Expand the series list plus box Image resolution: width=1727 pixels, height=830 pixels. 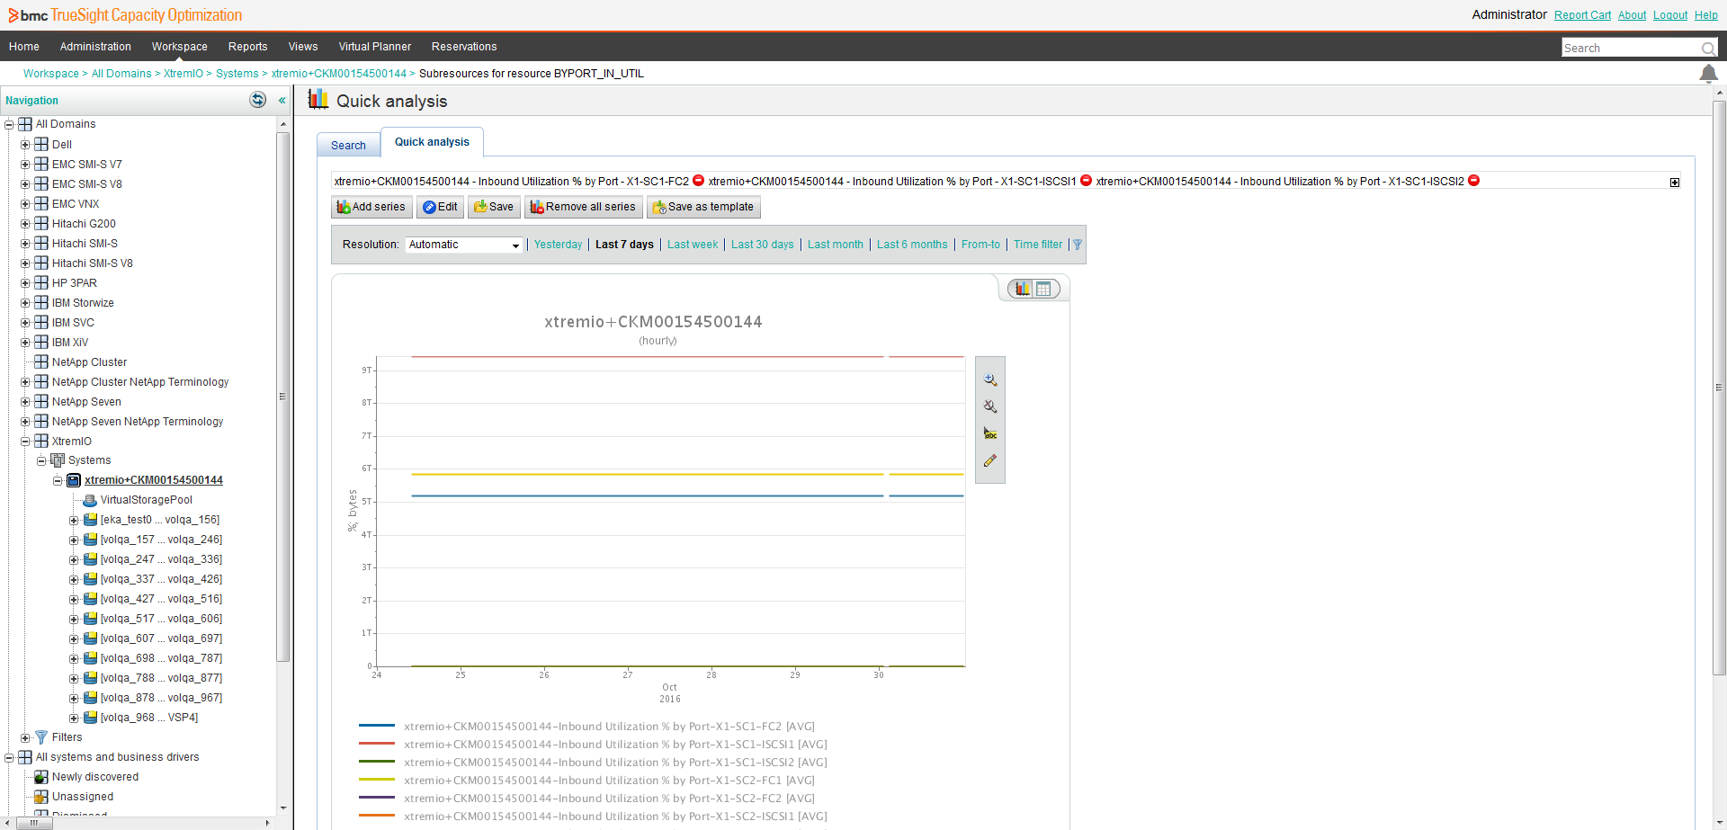pos(1675,183)
